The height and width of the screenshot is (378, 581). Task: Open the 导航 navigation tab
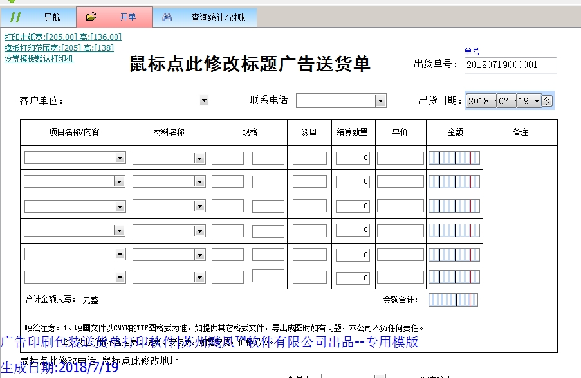(51, 17)
